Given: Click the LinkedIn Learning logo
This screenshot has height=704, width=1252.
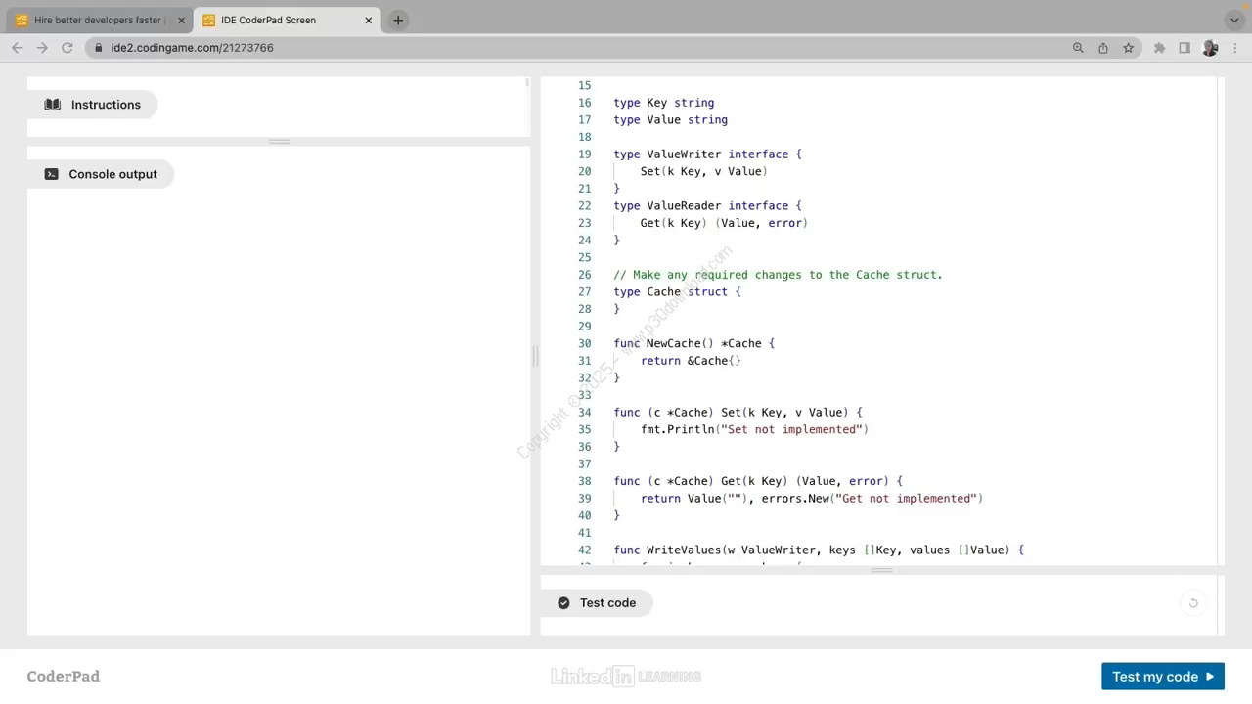Looking at the screenshot, I should (626, 677).
